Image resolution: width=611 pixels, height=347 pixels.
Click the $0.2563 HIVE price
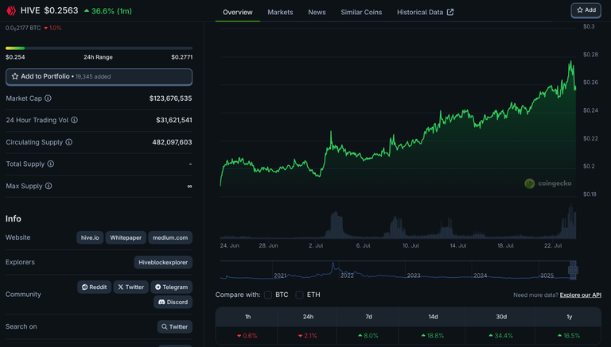61,10
